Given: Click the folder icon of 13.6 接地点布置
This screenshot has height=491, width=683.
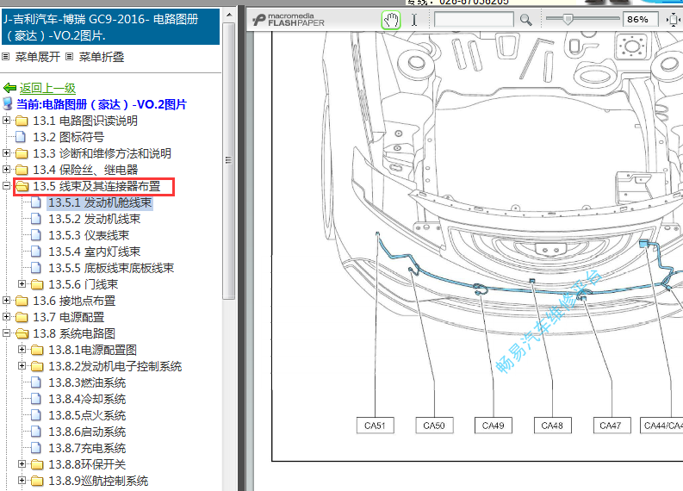Looking at the screenshot, I should tap(22, 301).
